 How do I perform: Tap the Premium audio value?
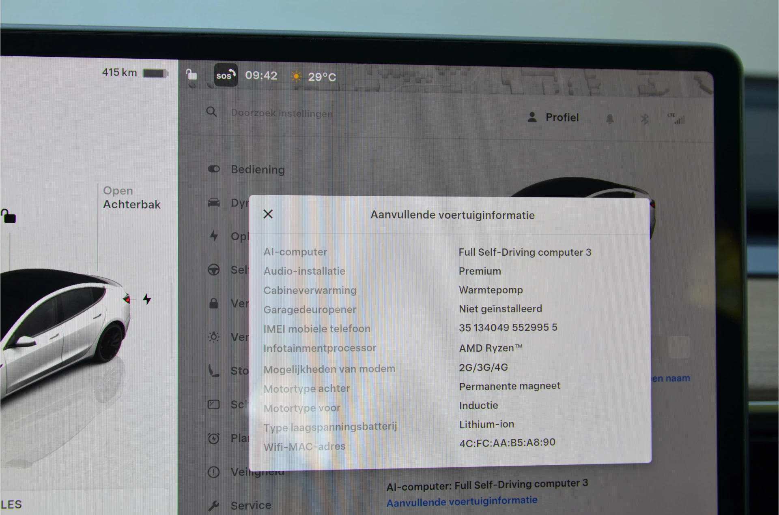coord(480,271)
